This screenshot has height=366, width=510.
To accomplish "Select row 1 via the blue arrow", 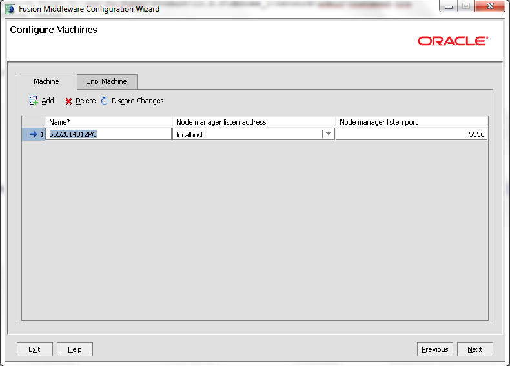I will 33,134.
